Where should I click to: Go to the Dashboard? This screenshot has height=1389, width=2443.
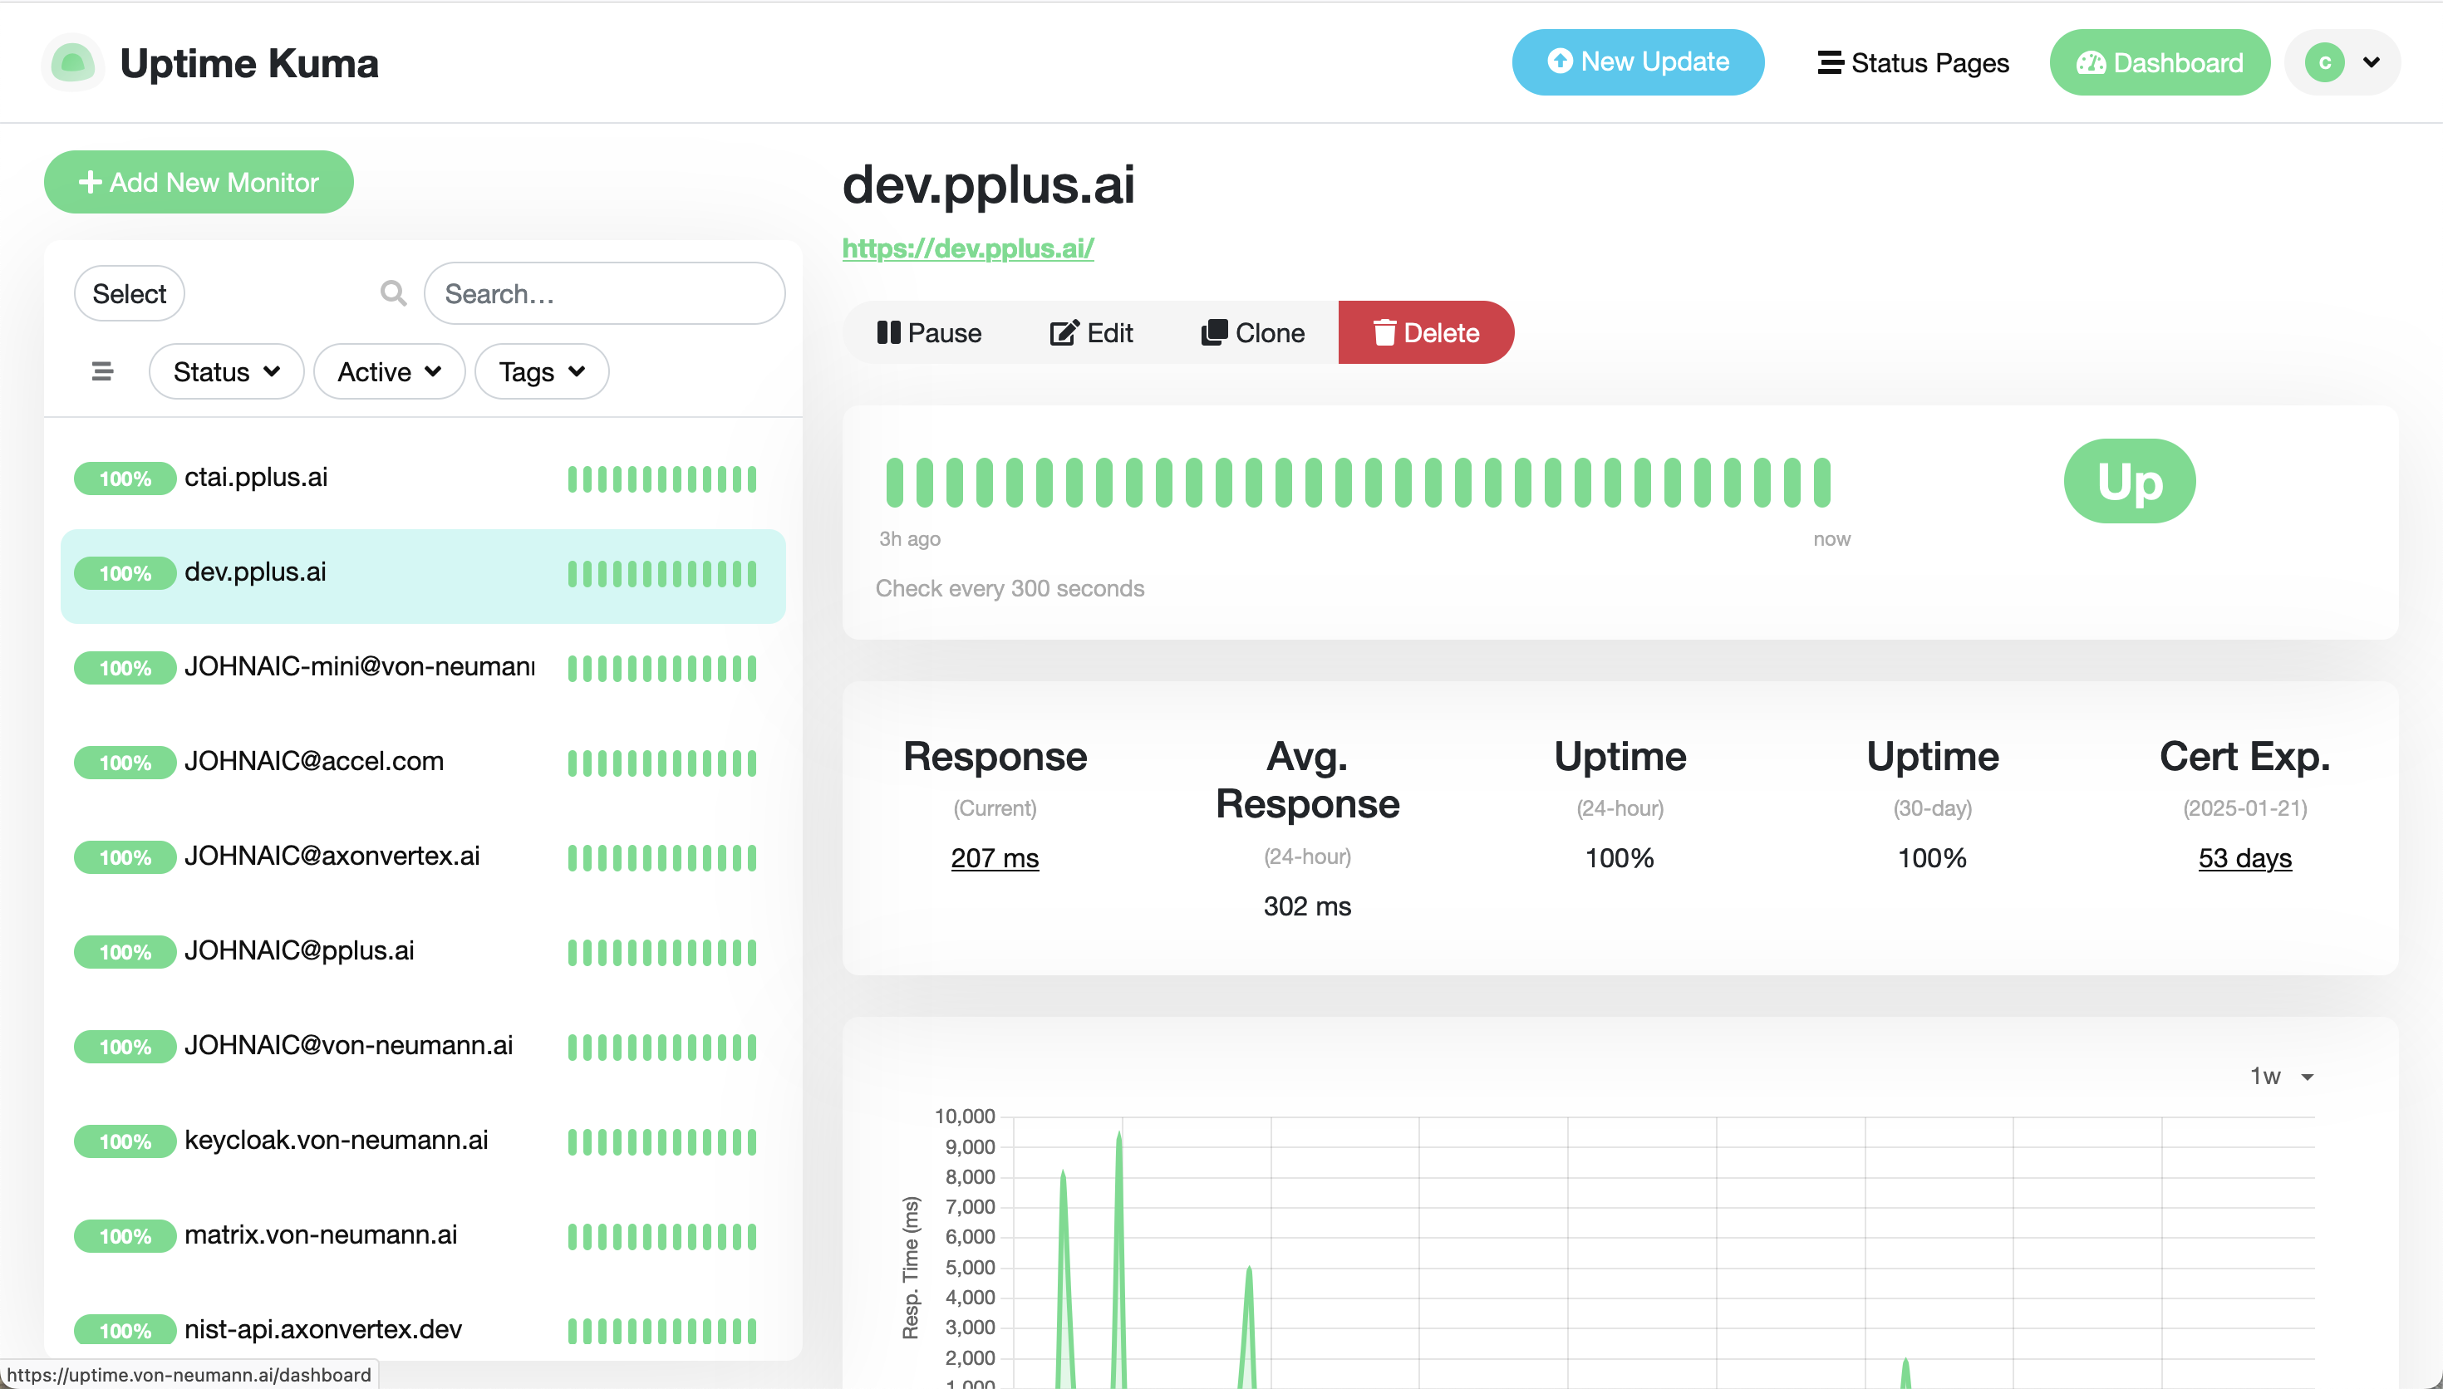point(2159,63)
